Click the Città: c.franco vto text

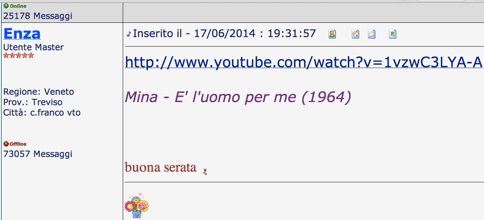[42, 113]
